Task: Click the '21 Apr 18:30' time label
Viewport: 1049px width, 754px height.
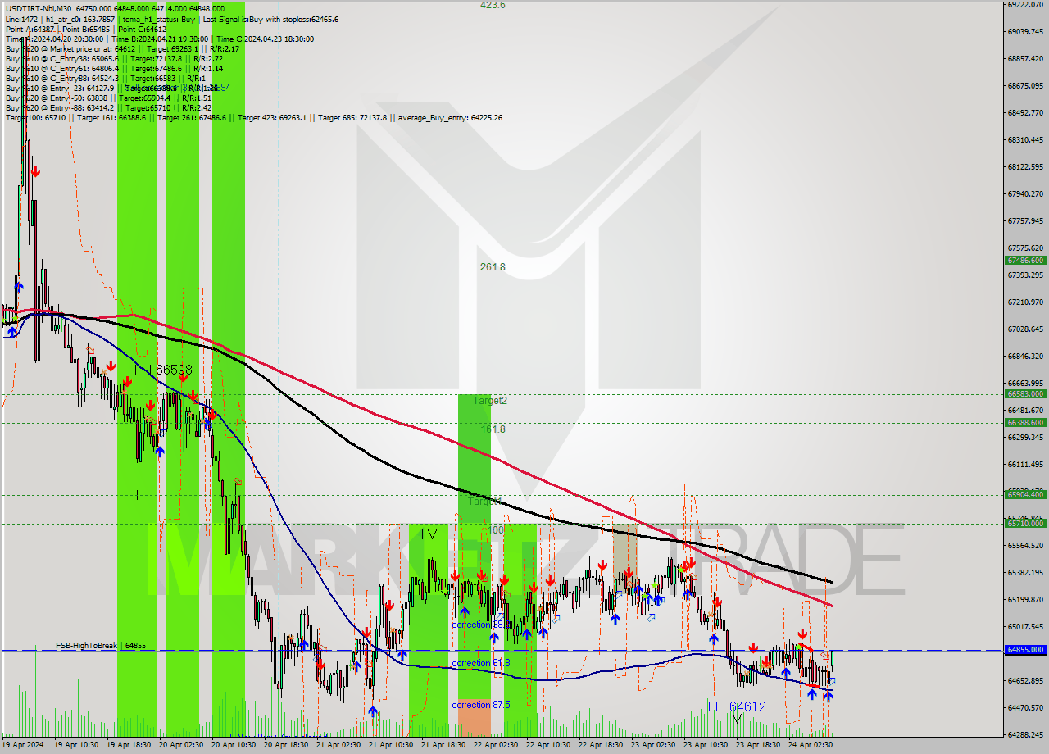Action: pyautogui.click(x=443, y=745)
